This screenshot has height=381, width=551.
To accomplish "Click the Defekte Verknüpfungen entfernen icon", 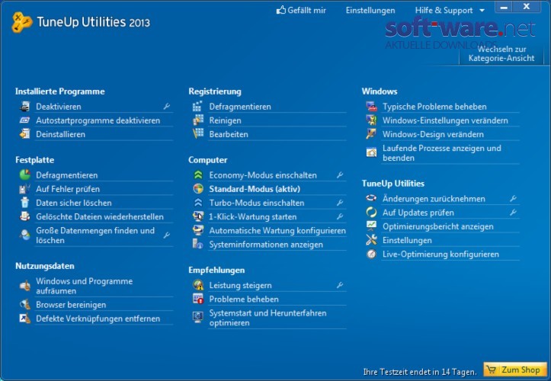I will click(25, 319).
